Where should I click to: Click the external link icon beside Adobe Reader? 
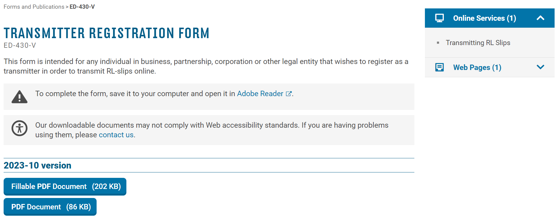click(289, 94)
